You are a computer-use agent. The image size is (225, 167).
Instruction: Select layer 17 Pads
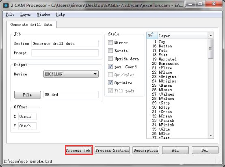tap(177, 50)
